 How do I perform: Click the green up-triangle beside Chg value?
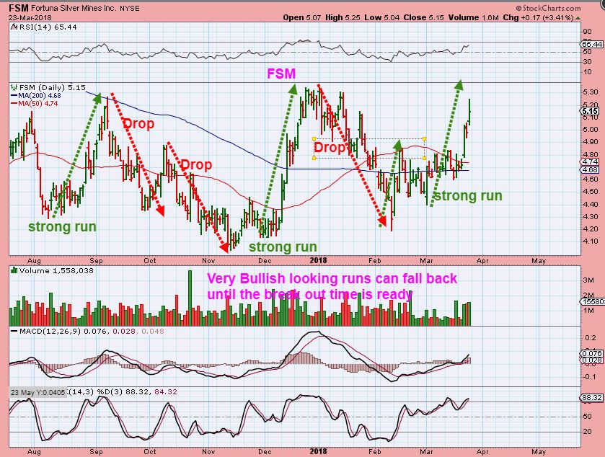pyautogui.click(x=577, y=18)
